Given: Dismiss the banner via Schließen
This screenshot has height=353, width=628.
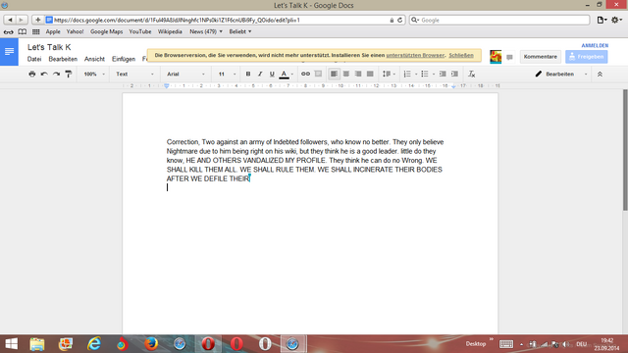Looking at the screenshot, I should pos(461,55).
